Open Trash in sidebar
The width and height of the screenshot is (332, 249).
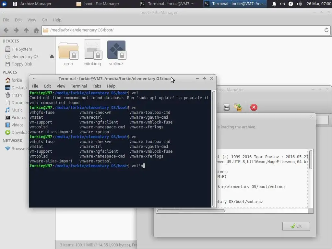pos(14,95)
